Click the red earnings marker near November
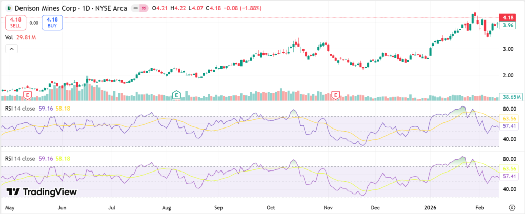This screenshot has width=525, height=214. click(336, 95)
